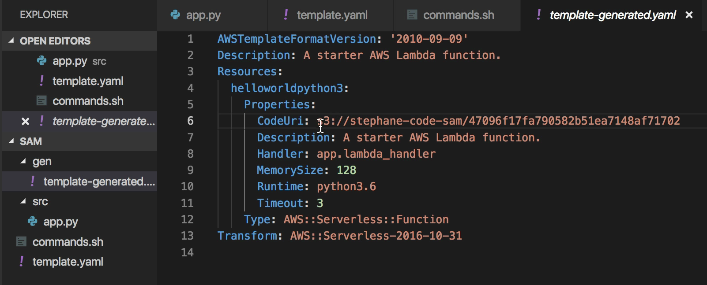The height and width of the screenshot is (285, 707).
Task: Click shell file icon beside commands.sh in Open Editors
Action: [41, 101]
